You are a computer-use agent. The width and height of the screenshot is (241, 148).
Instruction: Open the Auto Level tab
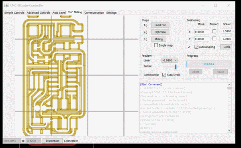pos(59,12)
